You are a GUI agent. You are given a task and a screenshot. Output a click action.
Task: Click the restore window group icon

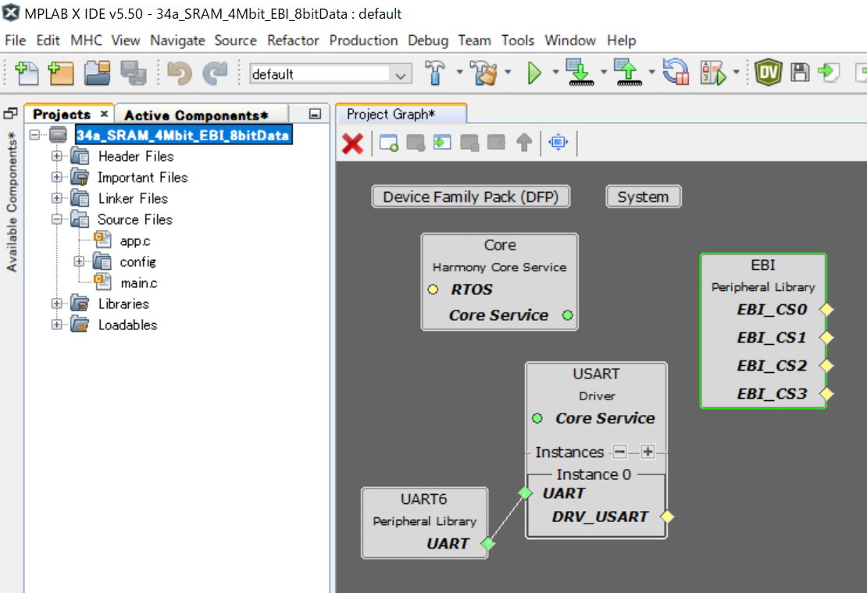[10, 113]
